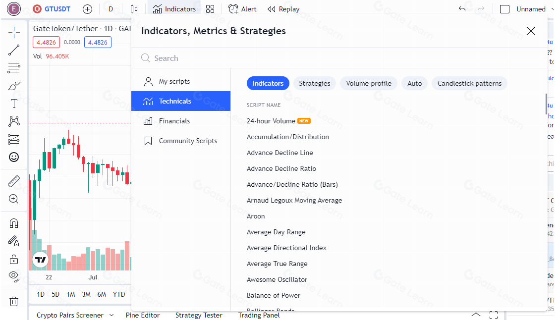Toggle magnet mode on

14,223
